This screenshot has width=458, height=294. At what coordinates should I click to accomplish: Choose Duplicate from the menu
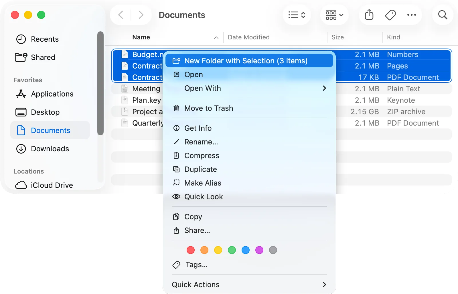tap(249, 169)
